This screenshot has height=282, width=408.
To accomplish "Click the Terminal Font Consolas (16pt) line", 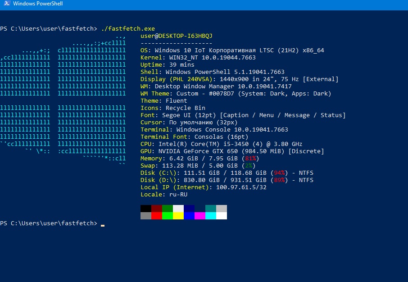I will coord(195,136).
